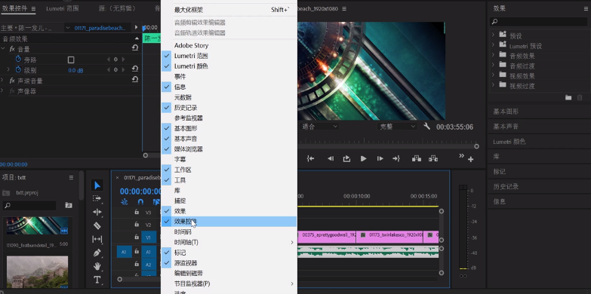Delete custom item in Effects panel

(580, 97)
